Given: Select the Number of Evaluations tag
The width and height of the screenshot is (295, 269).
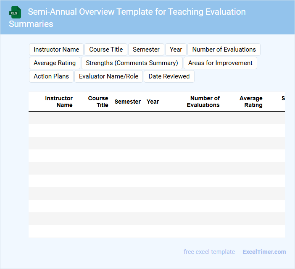Looking at the screenshot, I should [x=224, y=50].
